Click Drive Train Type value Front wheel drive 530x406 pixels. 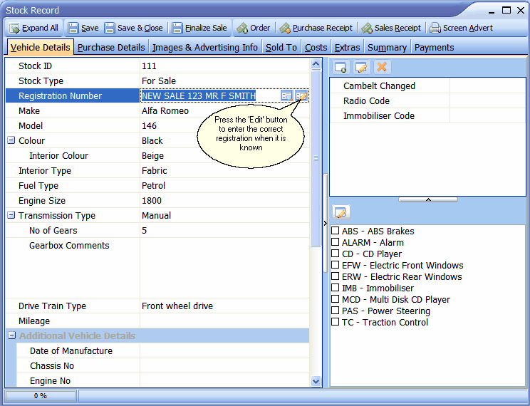pyautogui.click(x=177, y=306)
